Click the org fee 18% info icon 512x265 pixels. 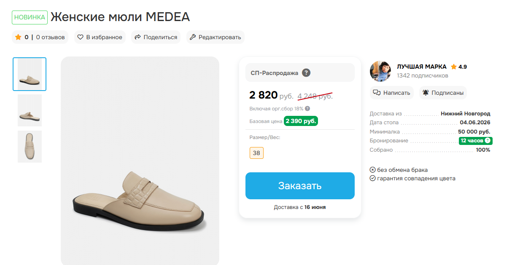tap(307, 109)
